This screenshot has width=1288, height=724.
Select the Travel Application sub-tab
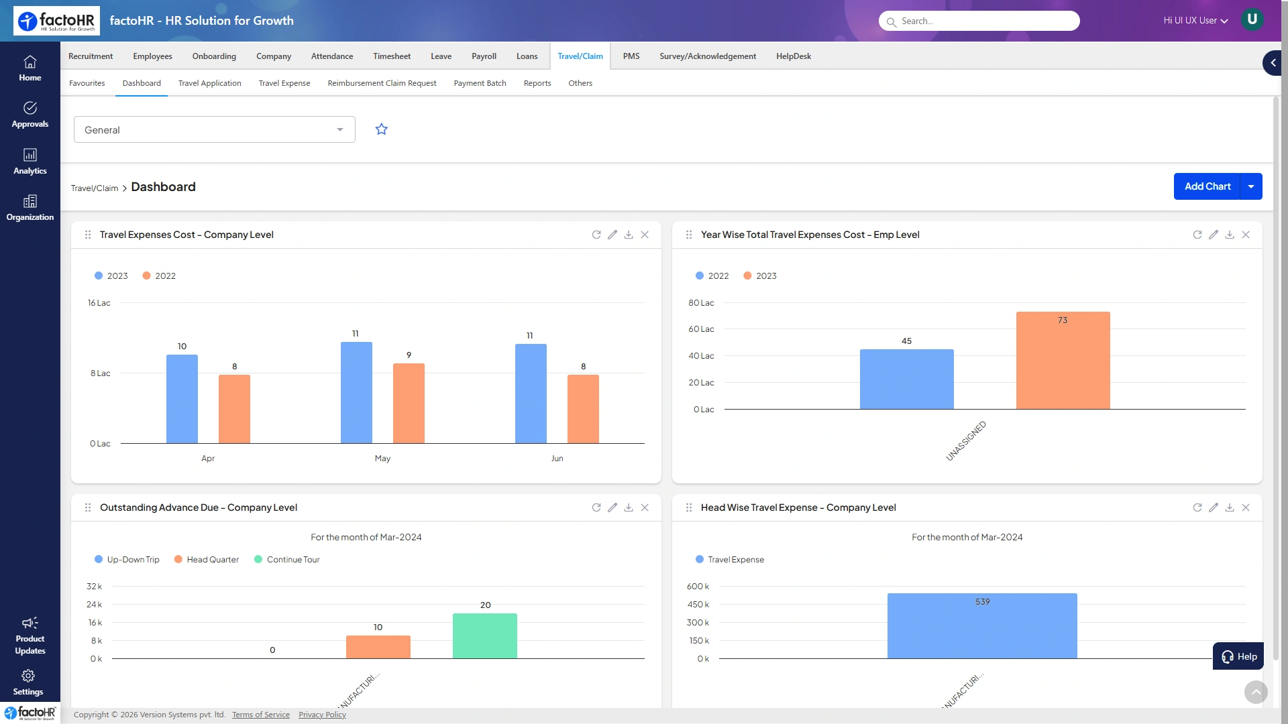210,83
